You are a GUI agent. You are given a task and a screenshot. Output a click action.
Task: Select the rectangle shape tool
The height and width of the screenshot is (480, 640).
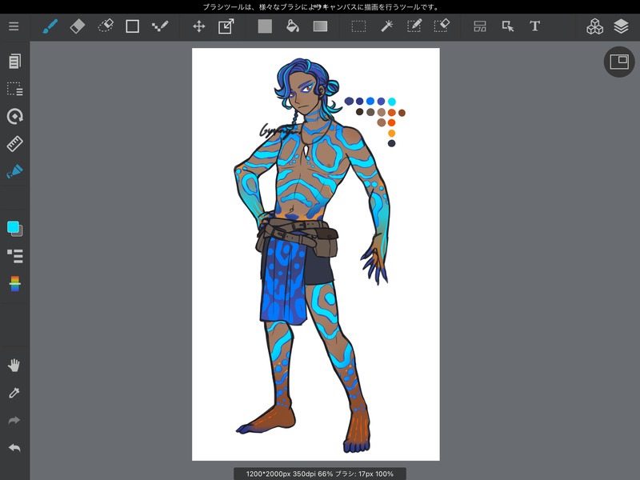(x=132, y=26)
